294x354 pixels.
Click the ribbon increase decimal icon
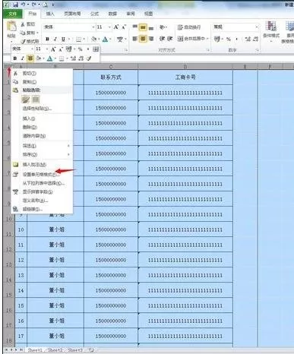pyautogui.click(x=248, y=39)
